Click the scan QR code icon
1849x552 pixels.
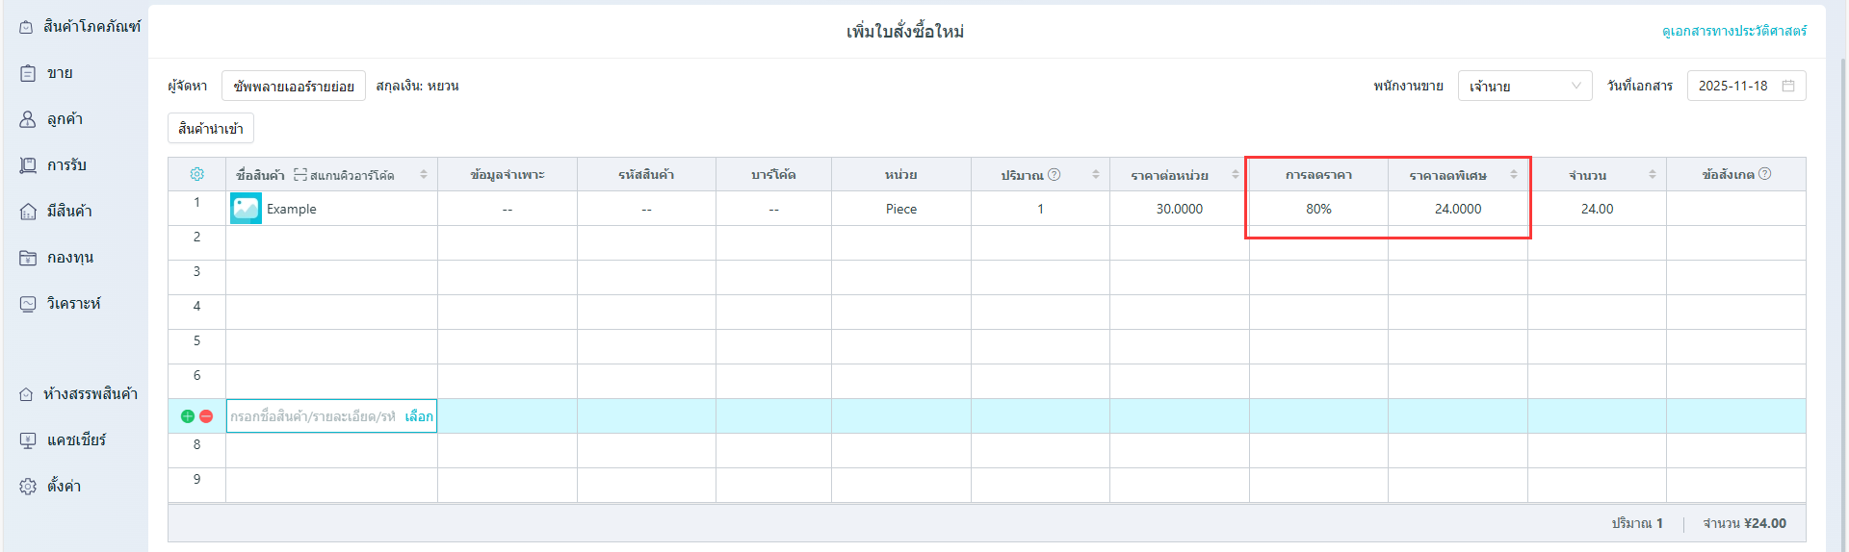300,175
